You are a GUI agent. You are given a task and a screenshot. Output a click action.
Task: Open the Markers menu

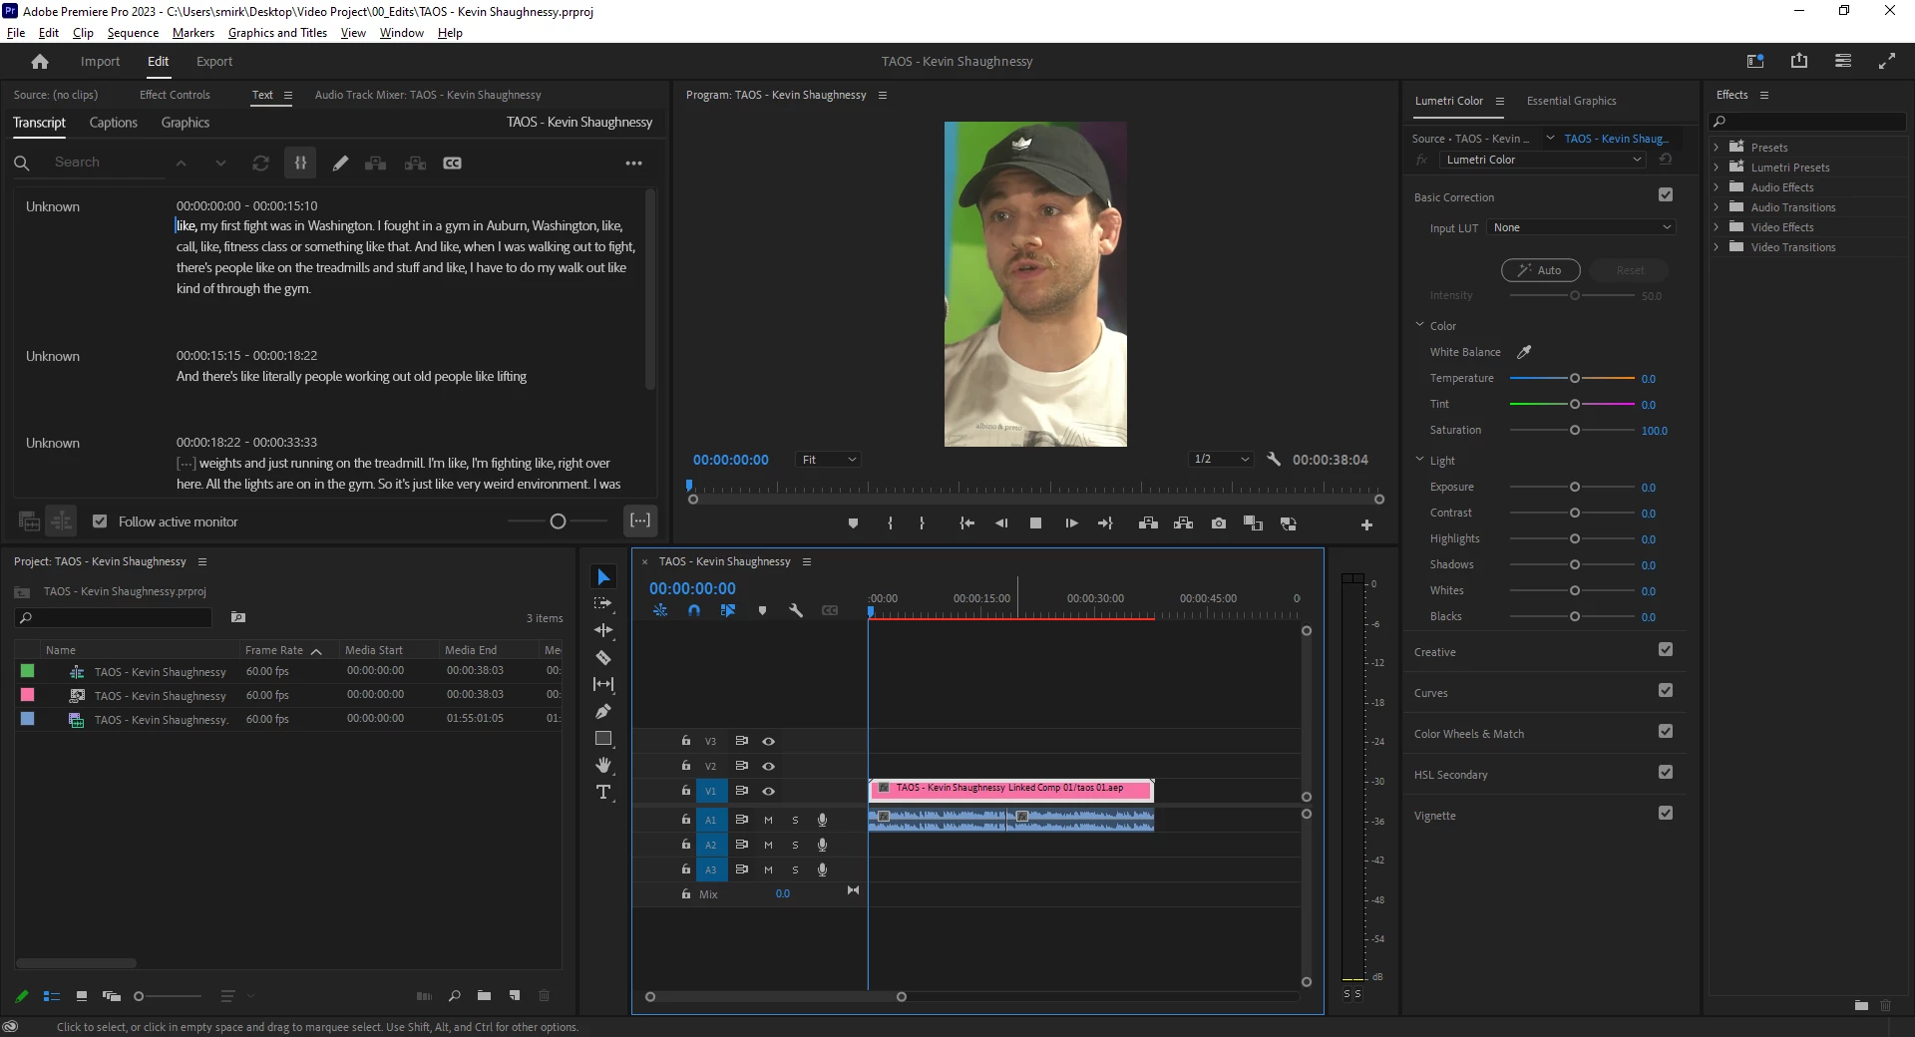coord(193,33)
